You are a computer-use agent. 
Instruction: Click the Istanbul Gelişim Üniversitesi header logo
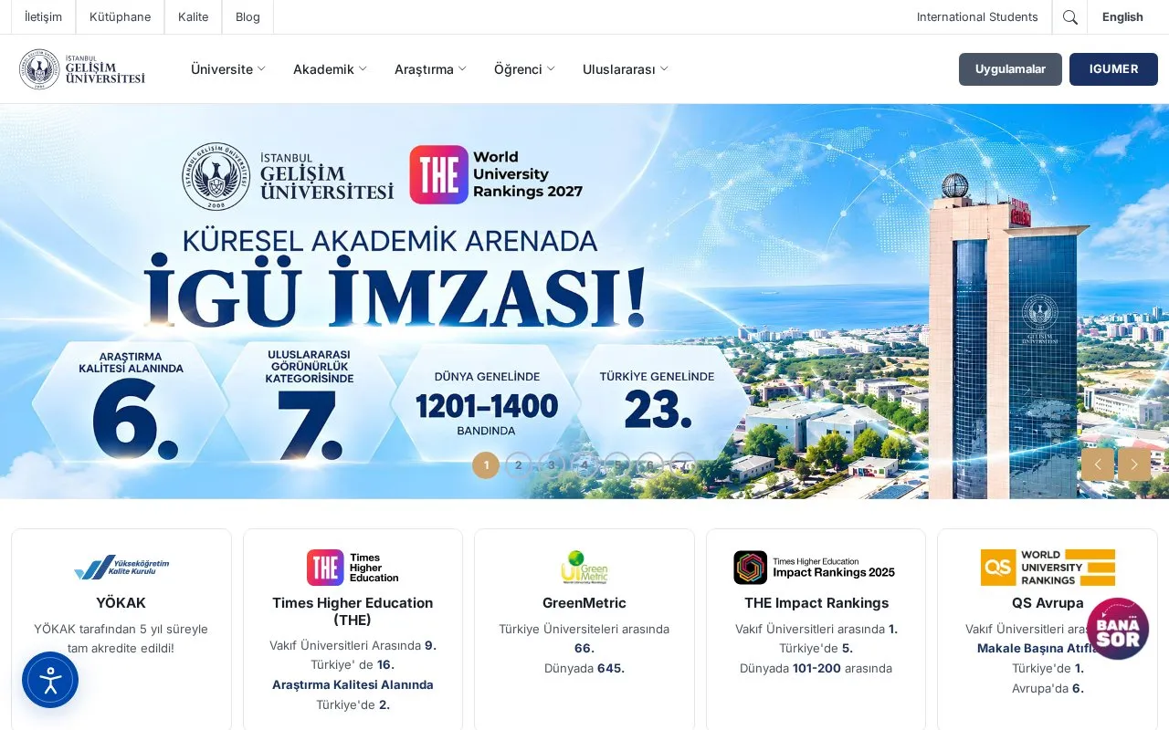pyautogui.click(x=82, y=69)
